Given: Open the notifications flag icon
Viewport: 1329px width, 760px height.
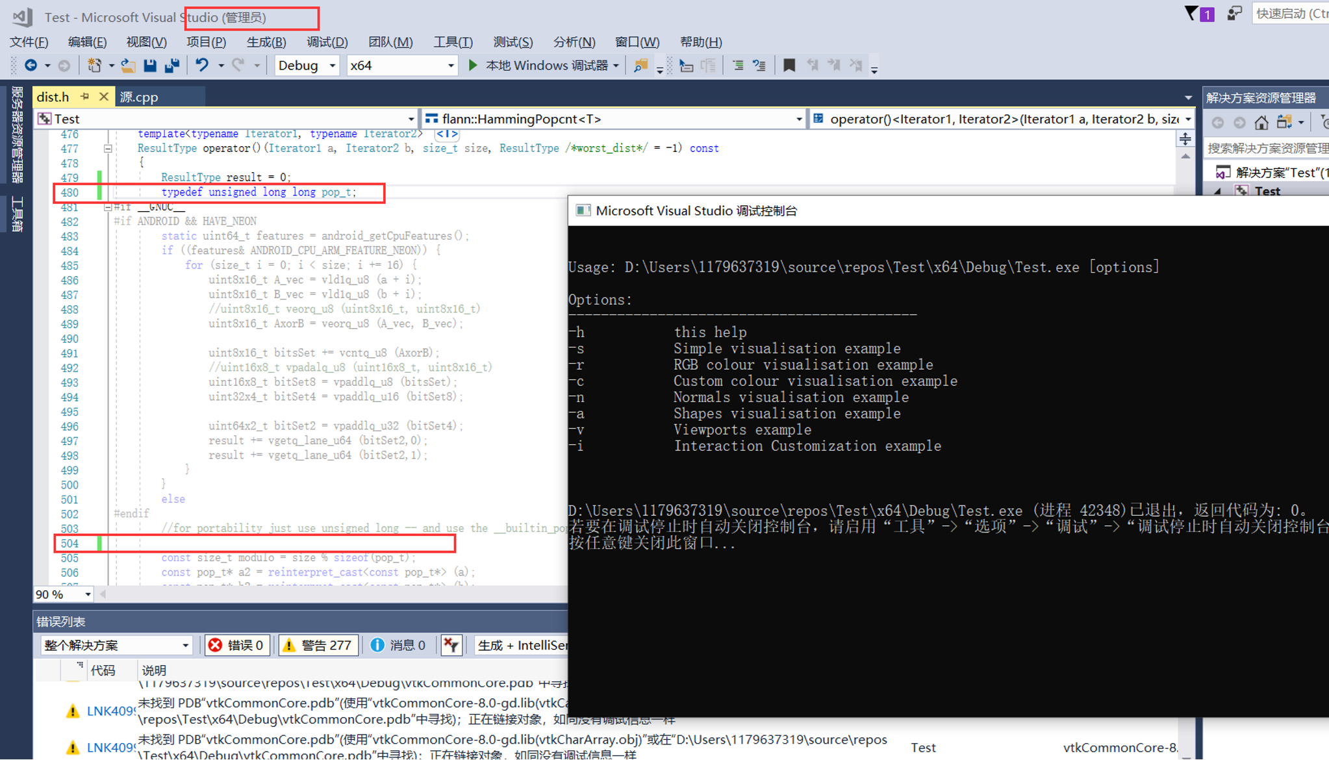Looking at the screenshot, I should pos(1191,14).
